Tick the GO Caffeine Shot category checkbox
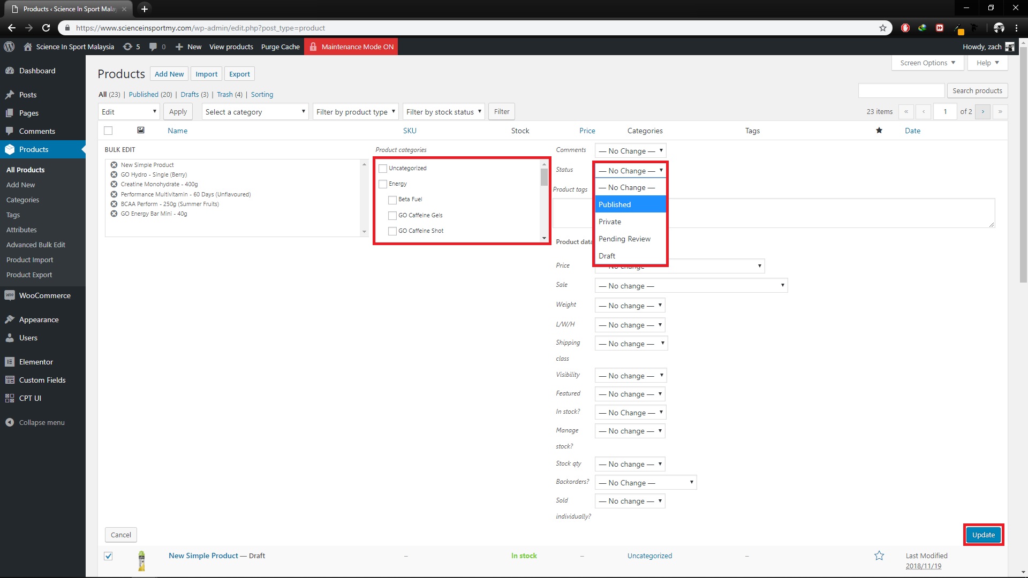Viewport: 1028px width, 578px height. point(392,231)
